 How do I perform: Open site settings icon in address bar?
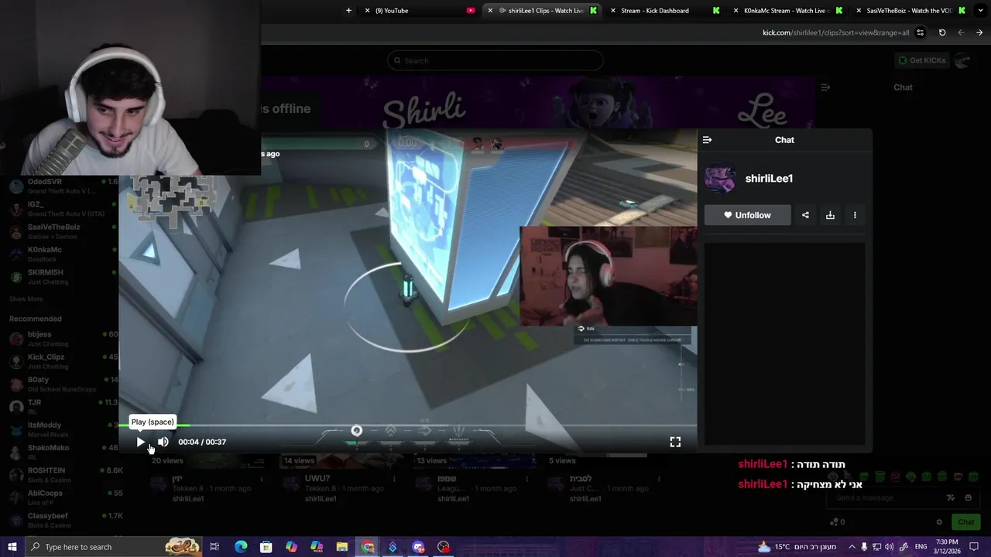920,32
